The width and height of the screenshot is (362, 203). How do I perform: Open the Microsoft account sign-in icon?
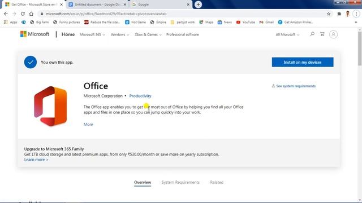[x=333, y=34]
